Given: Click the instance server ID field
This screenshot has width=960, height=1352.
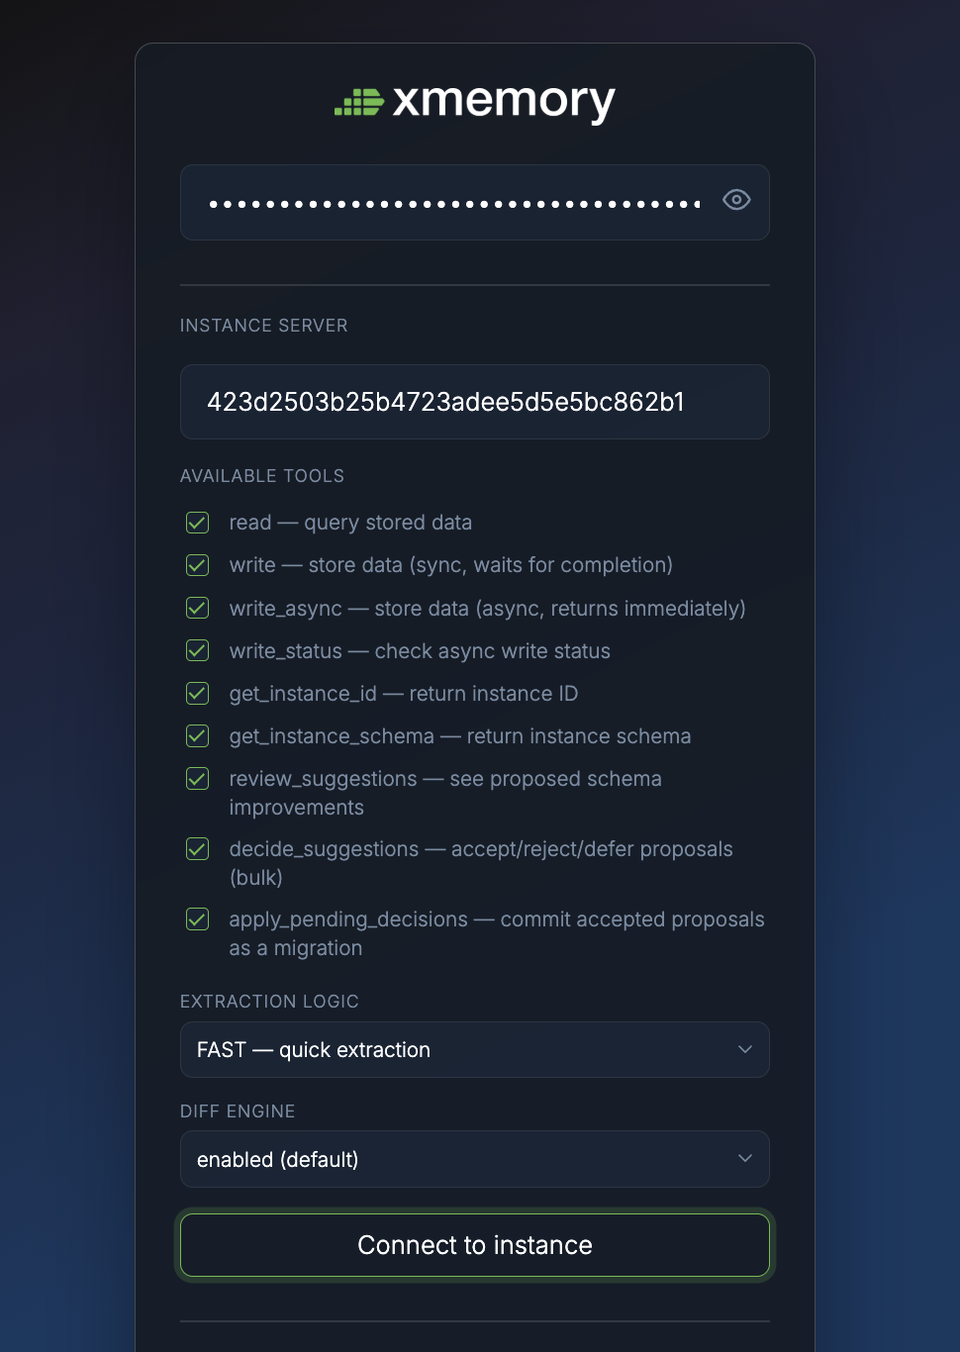Looking at the screenshot, I should point(475,402).
